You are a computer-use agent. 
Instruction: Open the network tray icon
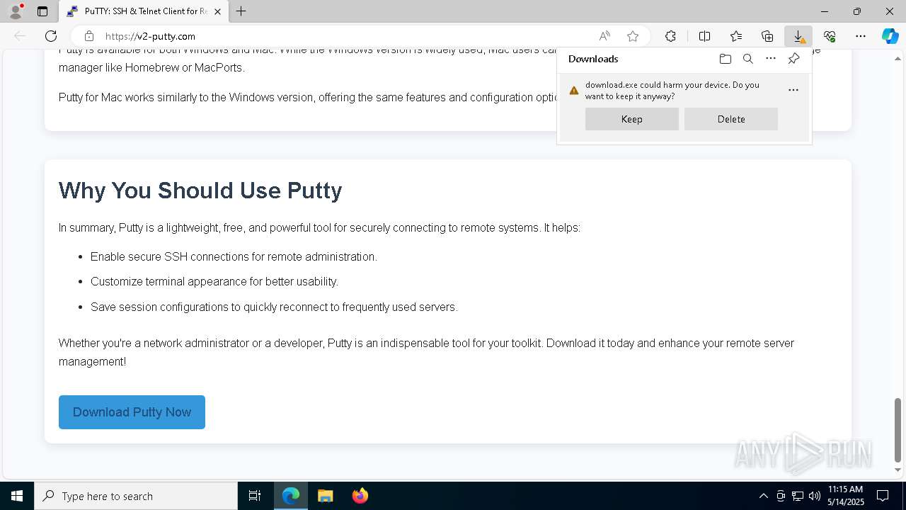(798, 496)
